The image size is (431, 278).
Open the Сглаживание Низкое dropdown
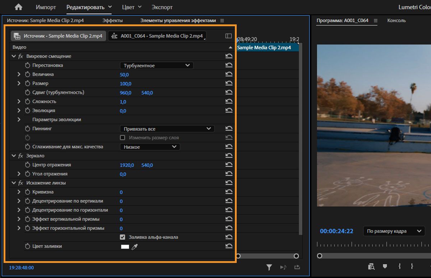point(150,147)
